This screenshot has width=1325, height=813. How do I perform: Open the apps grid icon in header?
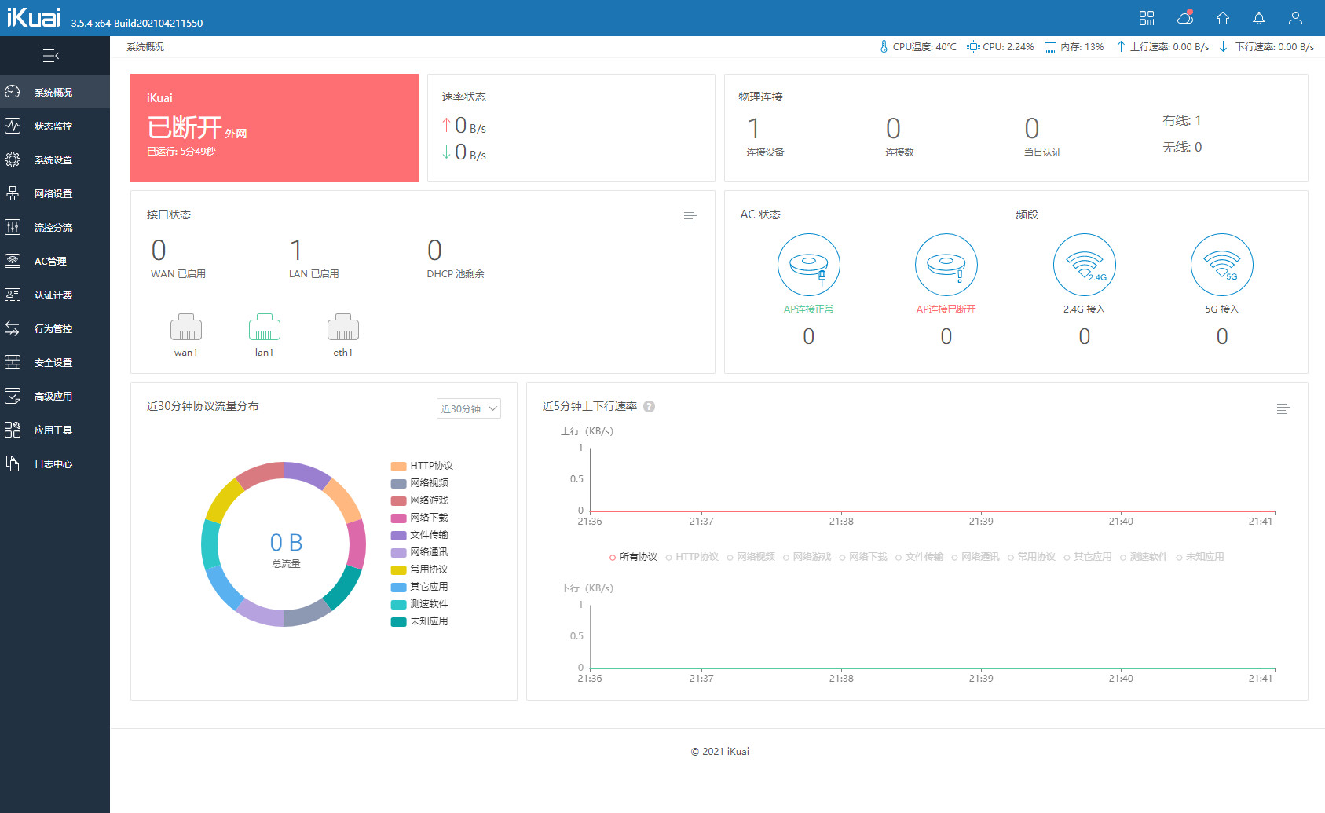[1147, 18]
